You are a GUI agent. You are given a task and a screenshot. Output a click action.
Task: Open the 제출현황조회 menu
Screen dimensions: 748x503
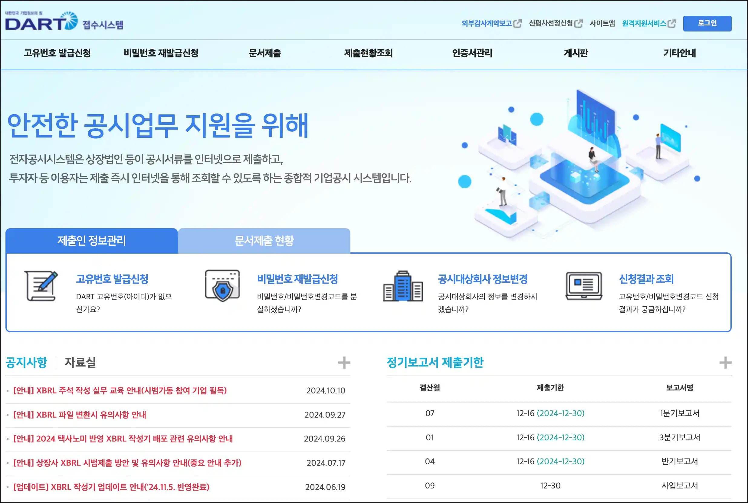(368, 53)
